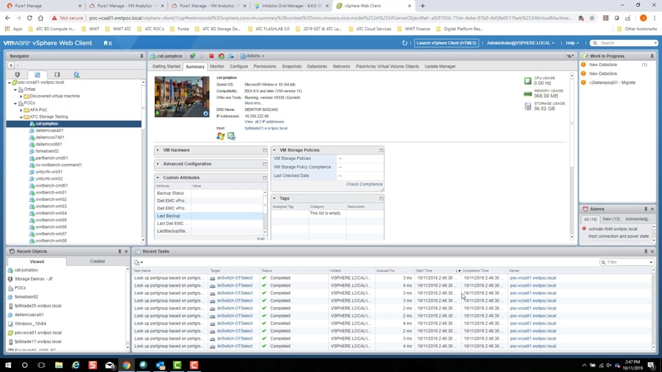Expand the AFA-PoC folder

tap(21, 110)
